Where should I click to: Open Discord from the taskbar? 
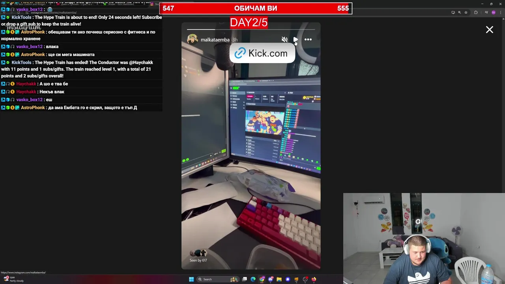(271, 279)
